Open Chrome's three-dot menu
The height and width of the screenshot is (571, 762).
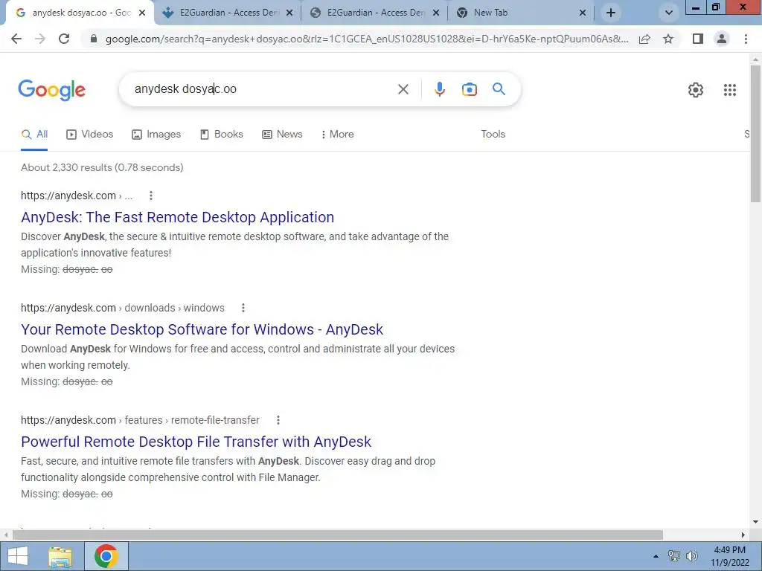click(746, 39)
